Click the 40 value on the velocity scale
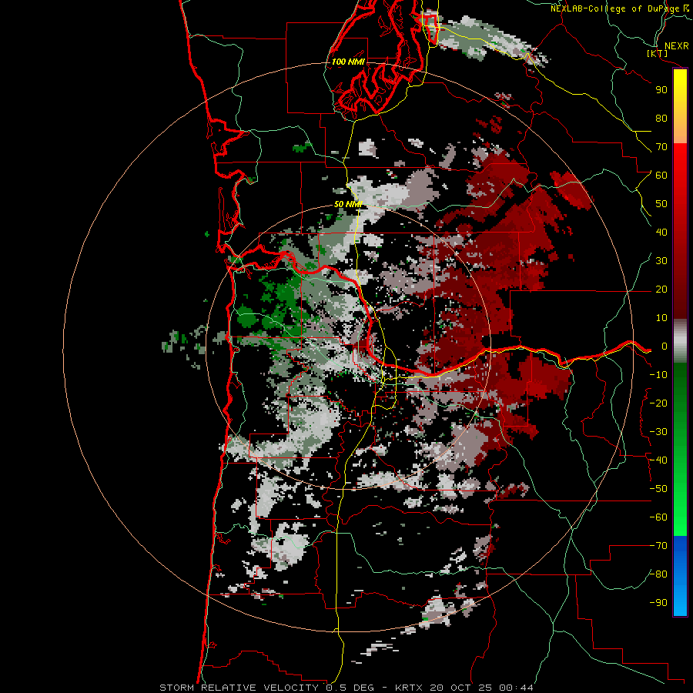 [x=661, y=233]
